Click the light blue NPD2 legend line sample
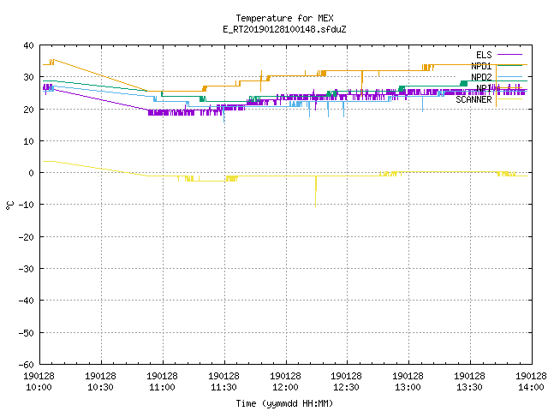 tap(509, 77)
